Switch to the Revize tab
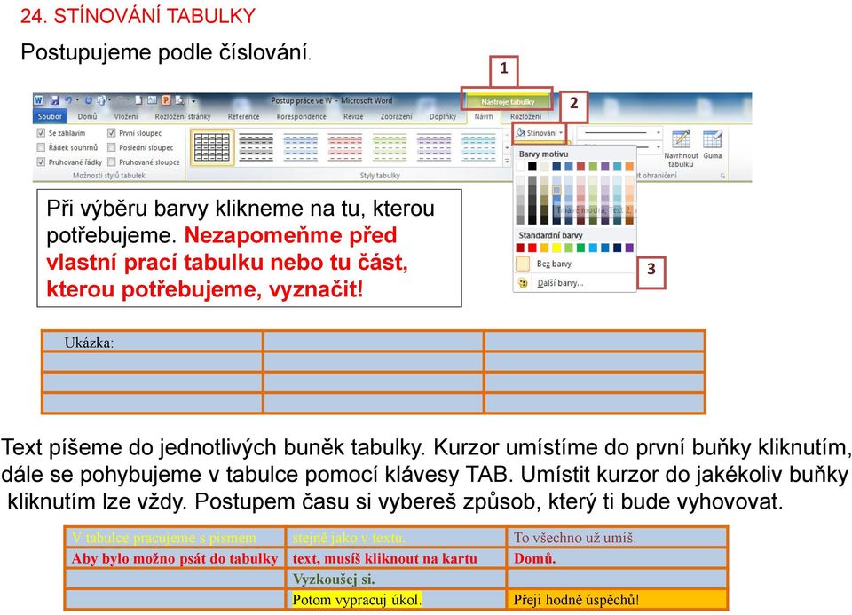The image size is (852, 615). (353, 117)
